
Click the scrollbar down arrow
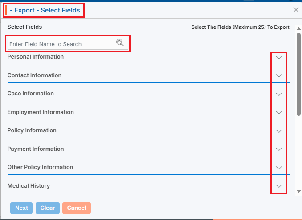point(298,191)
